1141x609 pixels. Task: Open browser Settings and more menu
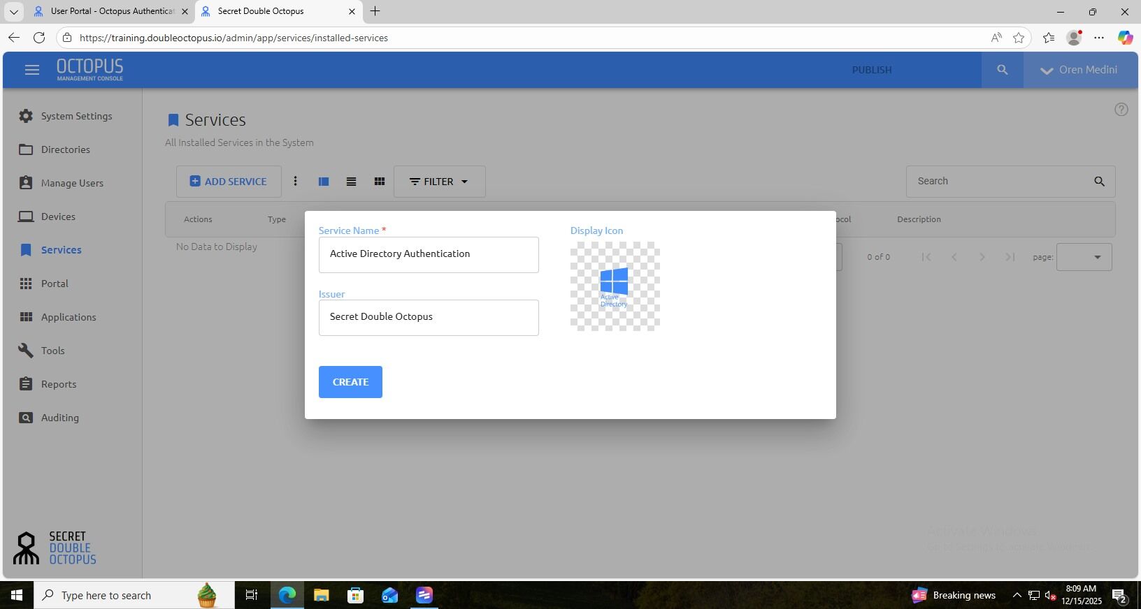click(1099, 38)
